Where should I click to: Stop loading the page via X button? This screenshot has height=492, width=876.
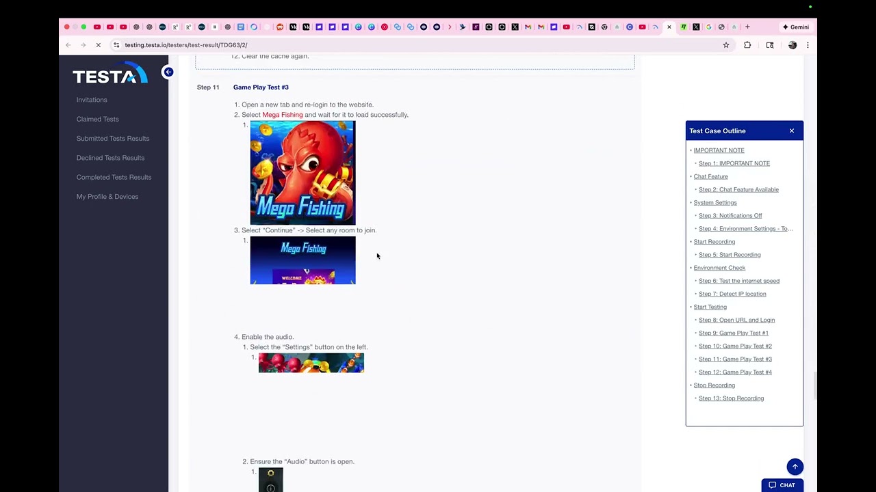pyautogui.click(x=98, y=45)
